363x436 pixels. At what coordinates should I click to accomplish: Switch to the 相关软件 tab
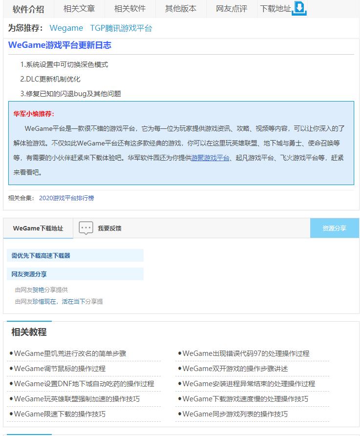pos(130,9)
